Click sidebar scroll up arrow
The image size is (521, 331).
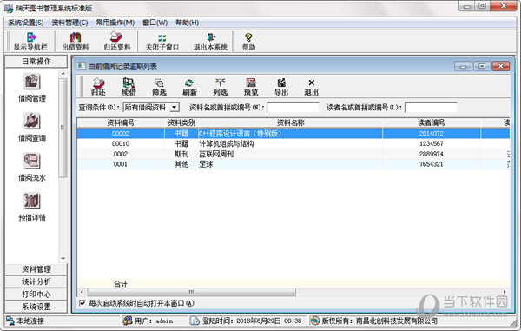pyautogui.click(x=63, y=73)
